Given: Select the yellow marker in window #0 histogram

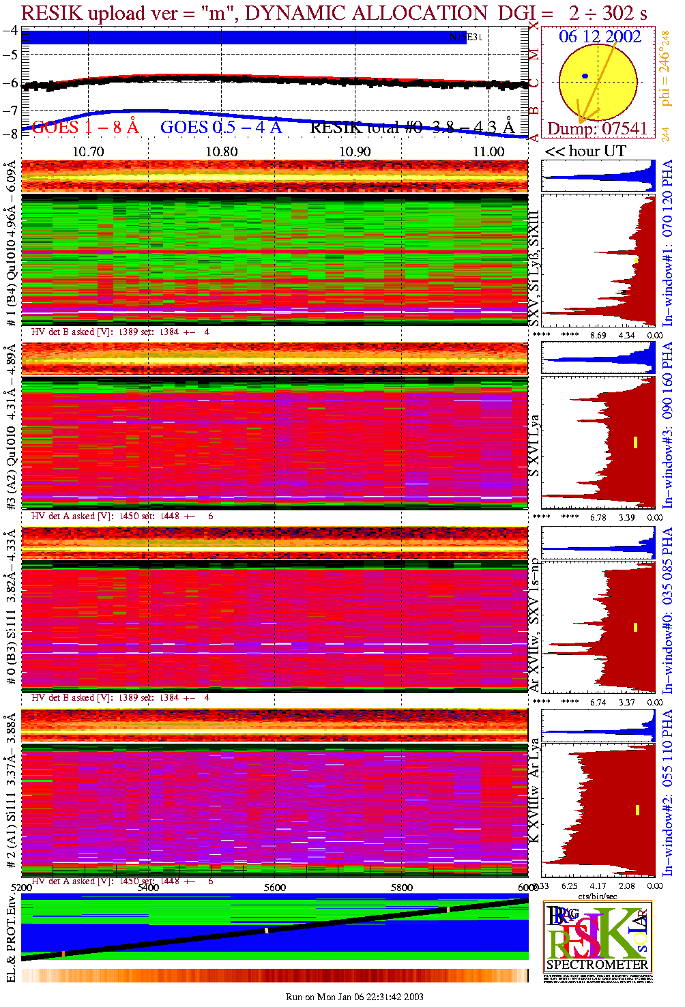Looking at the screenshot, I should tap(635, 627).
